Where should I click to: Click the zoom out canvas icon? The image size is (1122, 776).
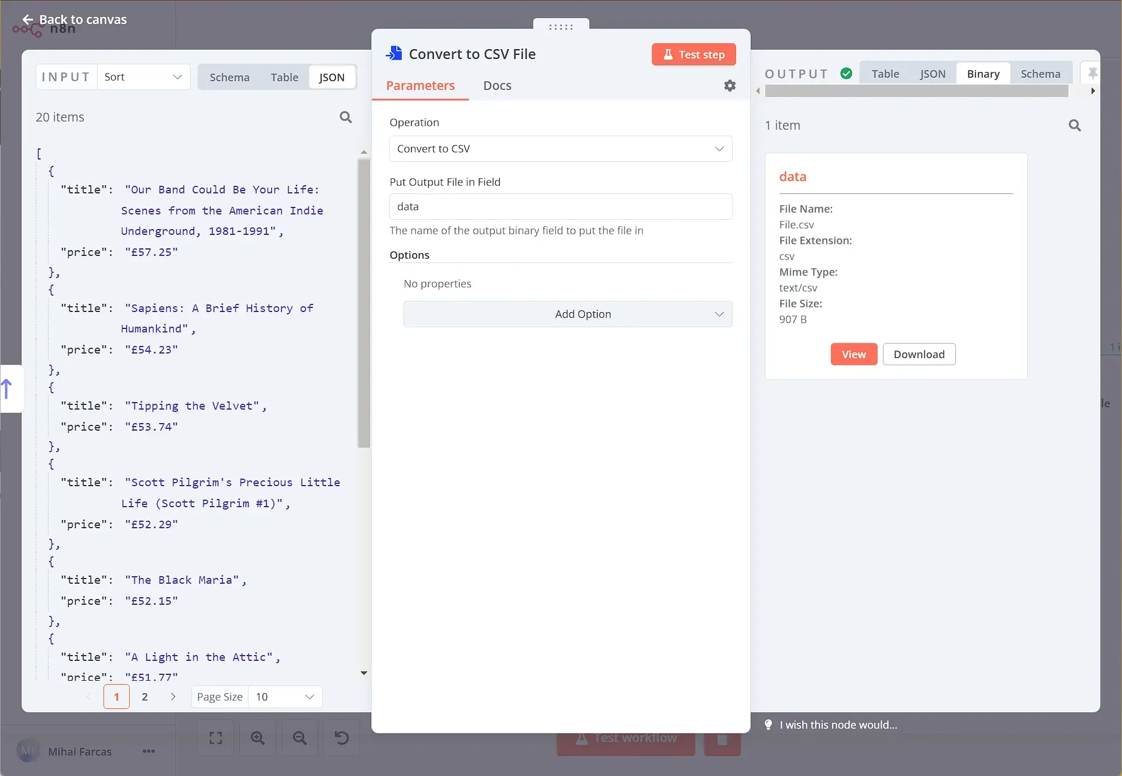tap(300, 738)
